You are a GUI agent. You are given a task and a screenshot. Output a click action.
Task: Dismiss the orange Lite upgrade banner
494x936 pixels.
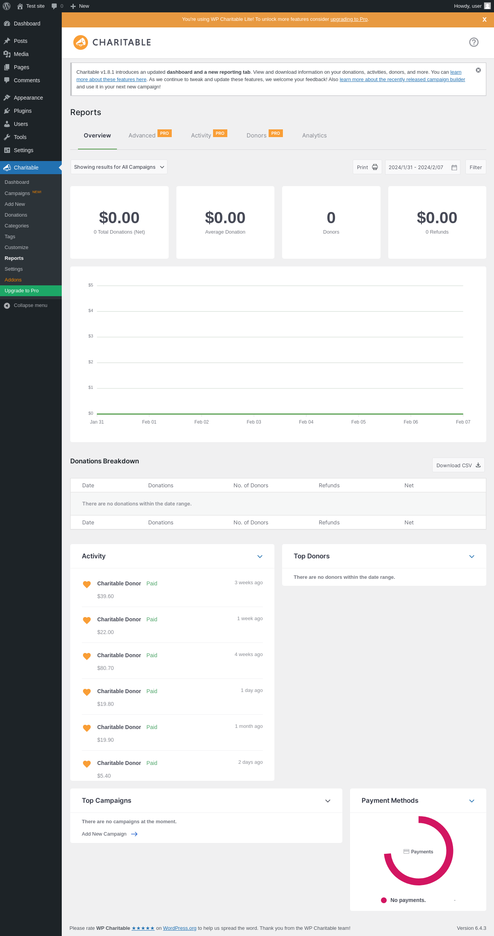click(484, 20)
